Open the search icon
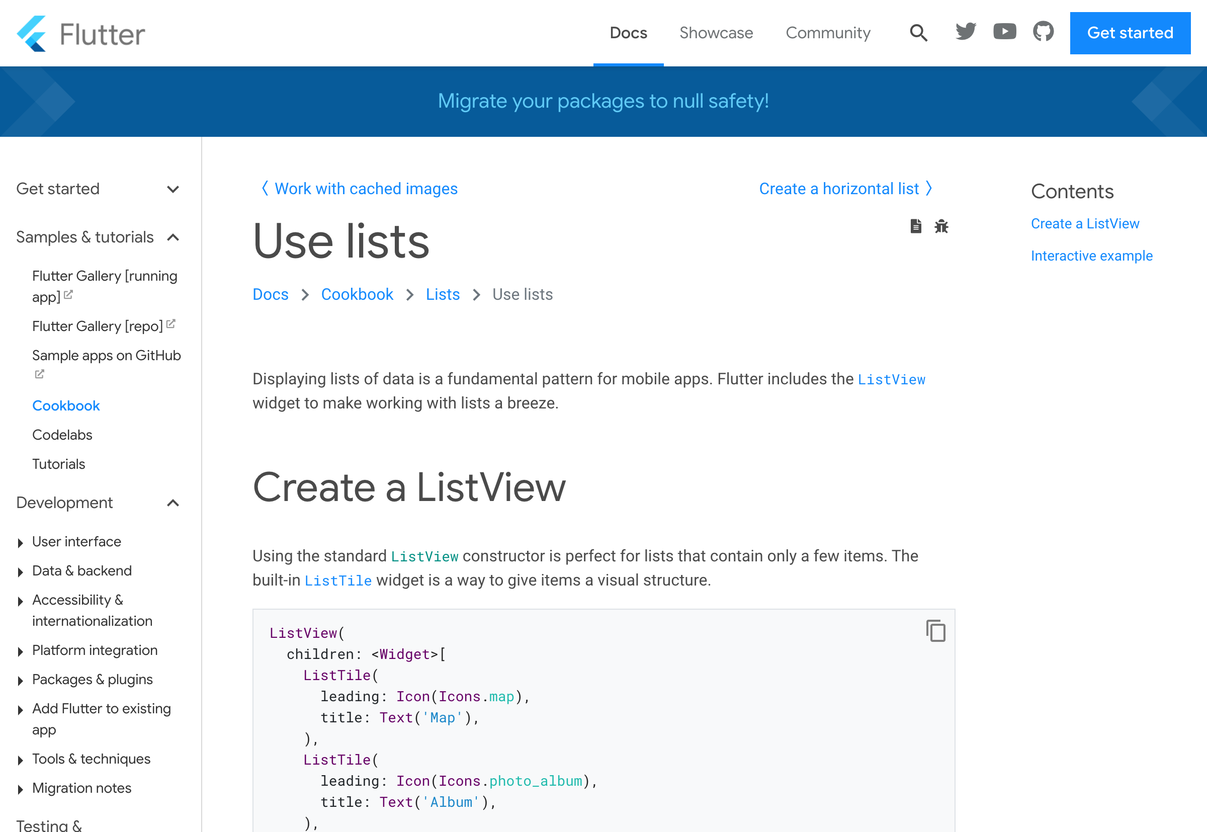 coord(916,33)
